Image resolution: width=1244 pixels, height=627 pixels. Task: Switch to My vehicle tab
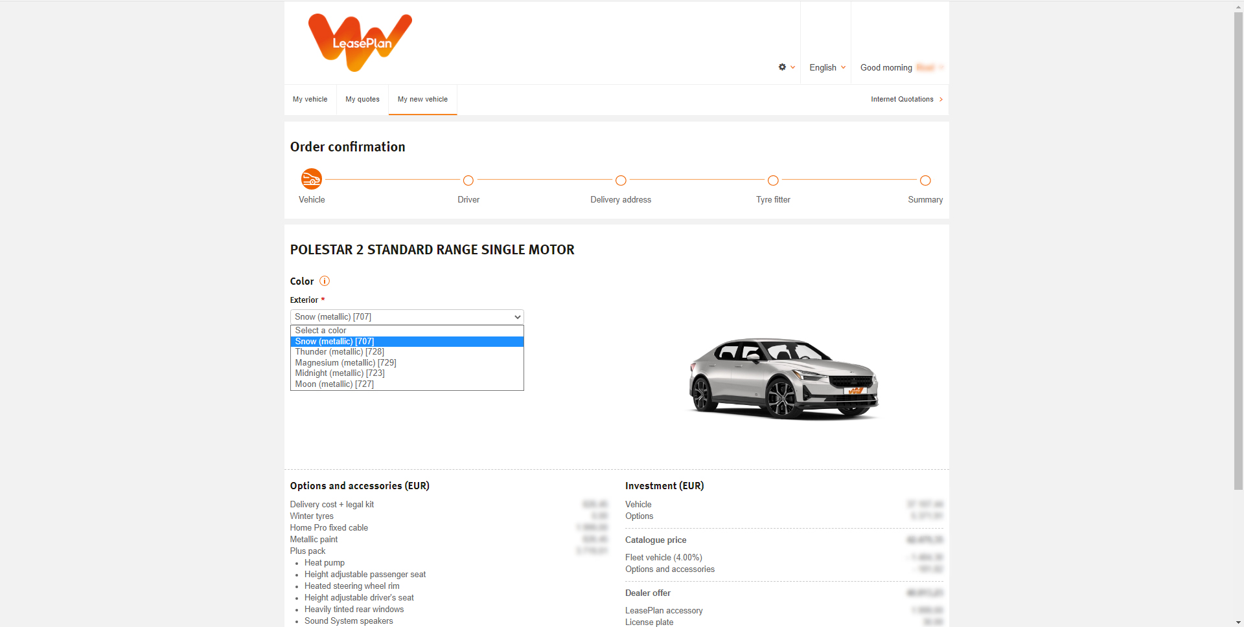[310, 100]
